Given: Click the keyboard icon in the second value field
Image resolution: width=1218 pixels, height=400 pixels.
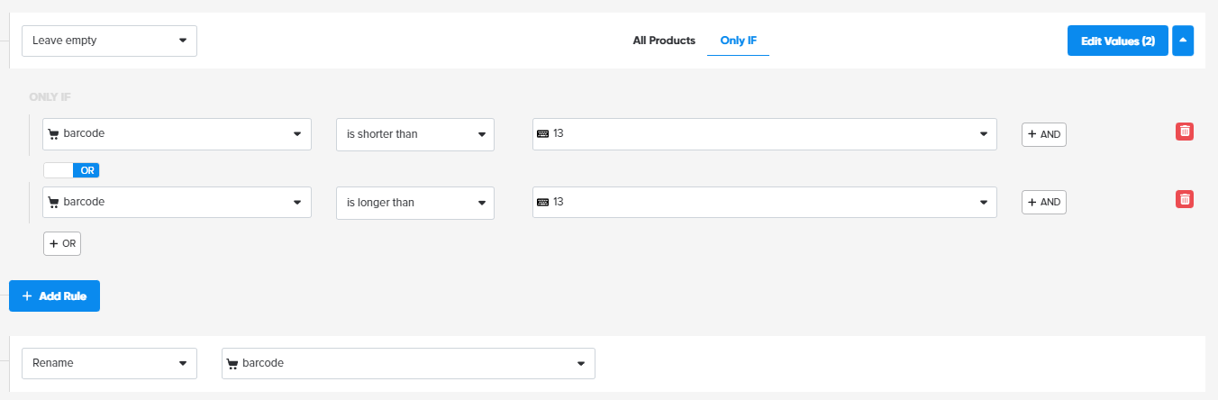Looking at the screenshot, I should click(542, 203).
